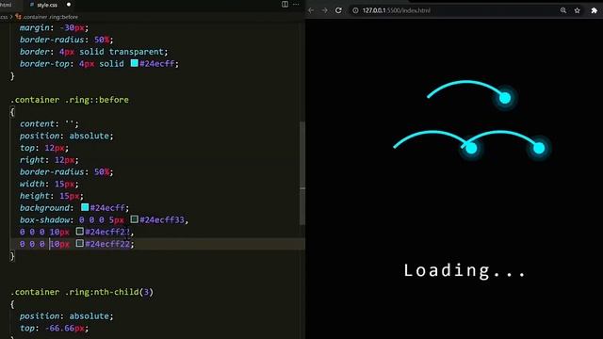Open the css file breadcrumb segment
This screenshot has height=339, width=603.
tap(4, 17)
